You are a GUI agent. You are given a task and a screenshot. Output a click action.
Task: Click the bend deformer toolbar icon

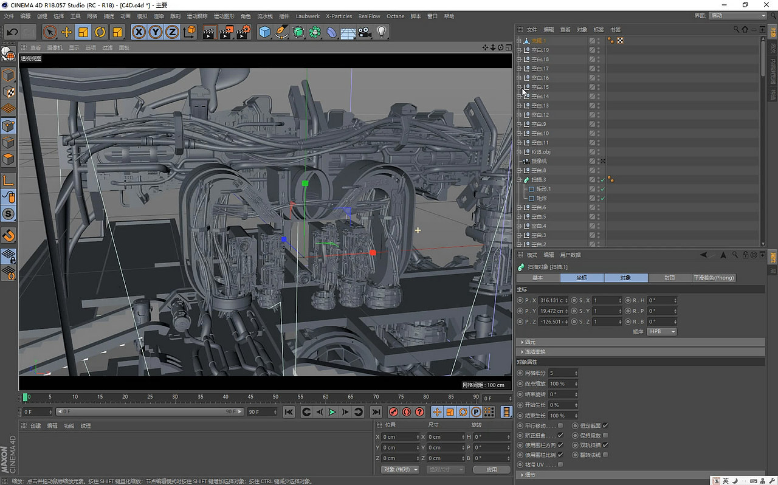(331, 32)
